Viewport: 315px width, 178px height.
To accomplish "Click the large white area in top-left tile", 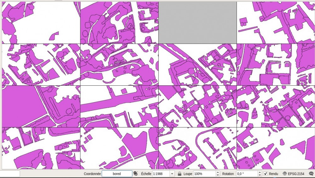I will 47,19.
